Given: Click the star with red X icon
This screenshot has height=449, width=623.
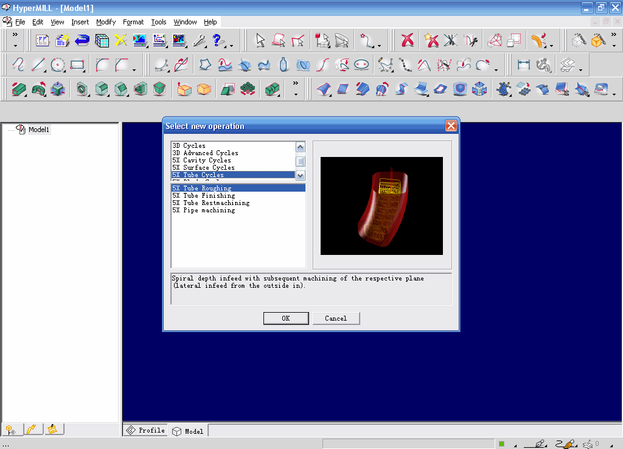Looking at the screenshot, I should pos(431,40).
